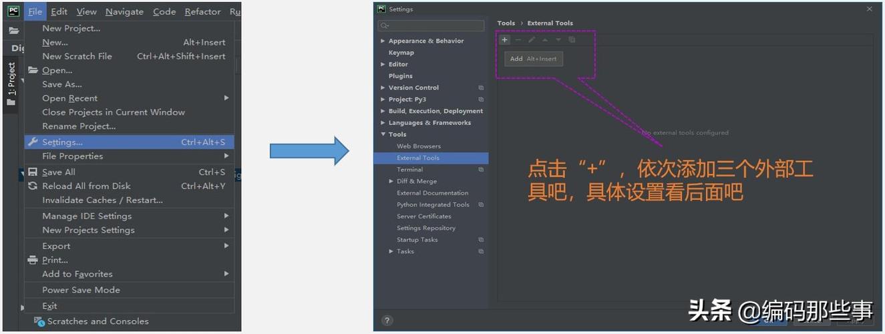Screen dimensions: 885x334
Task: Choose New... (Alt+Insert) from the File menu
Action: 130,42
